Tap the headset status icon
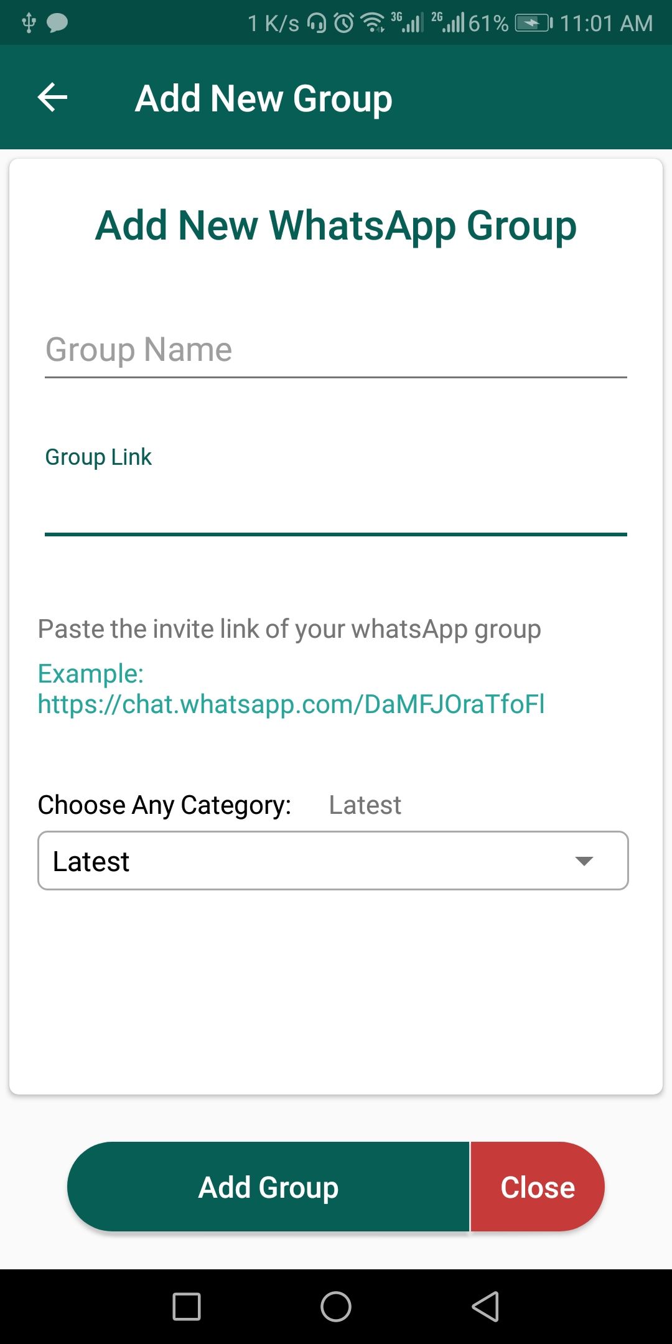 (317, 23)
